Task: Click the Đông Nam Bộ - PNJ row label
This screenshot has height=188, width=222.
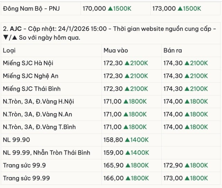Action: coord(31,9)
